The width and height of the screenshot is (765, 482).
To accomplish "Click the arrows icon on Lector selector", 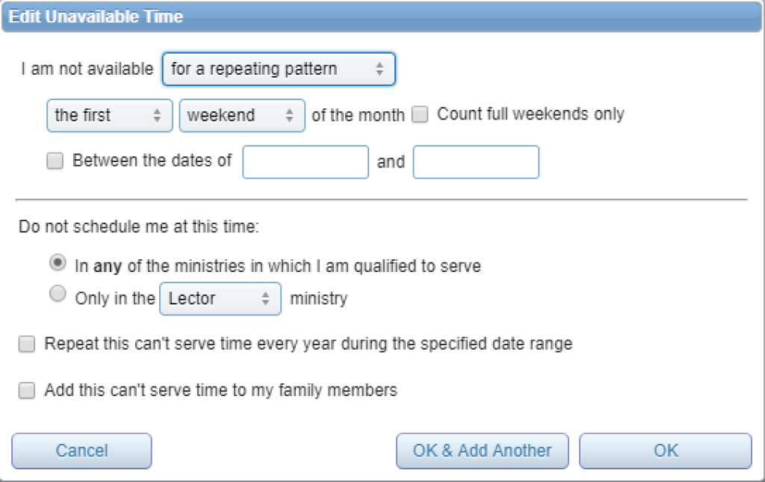I will 265,299.
